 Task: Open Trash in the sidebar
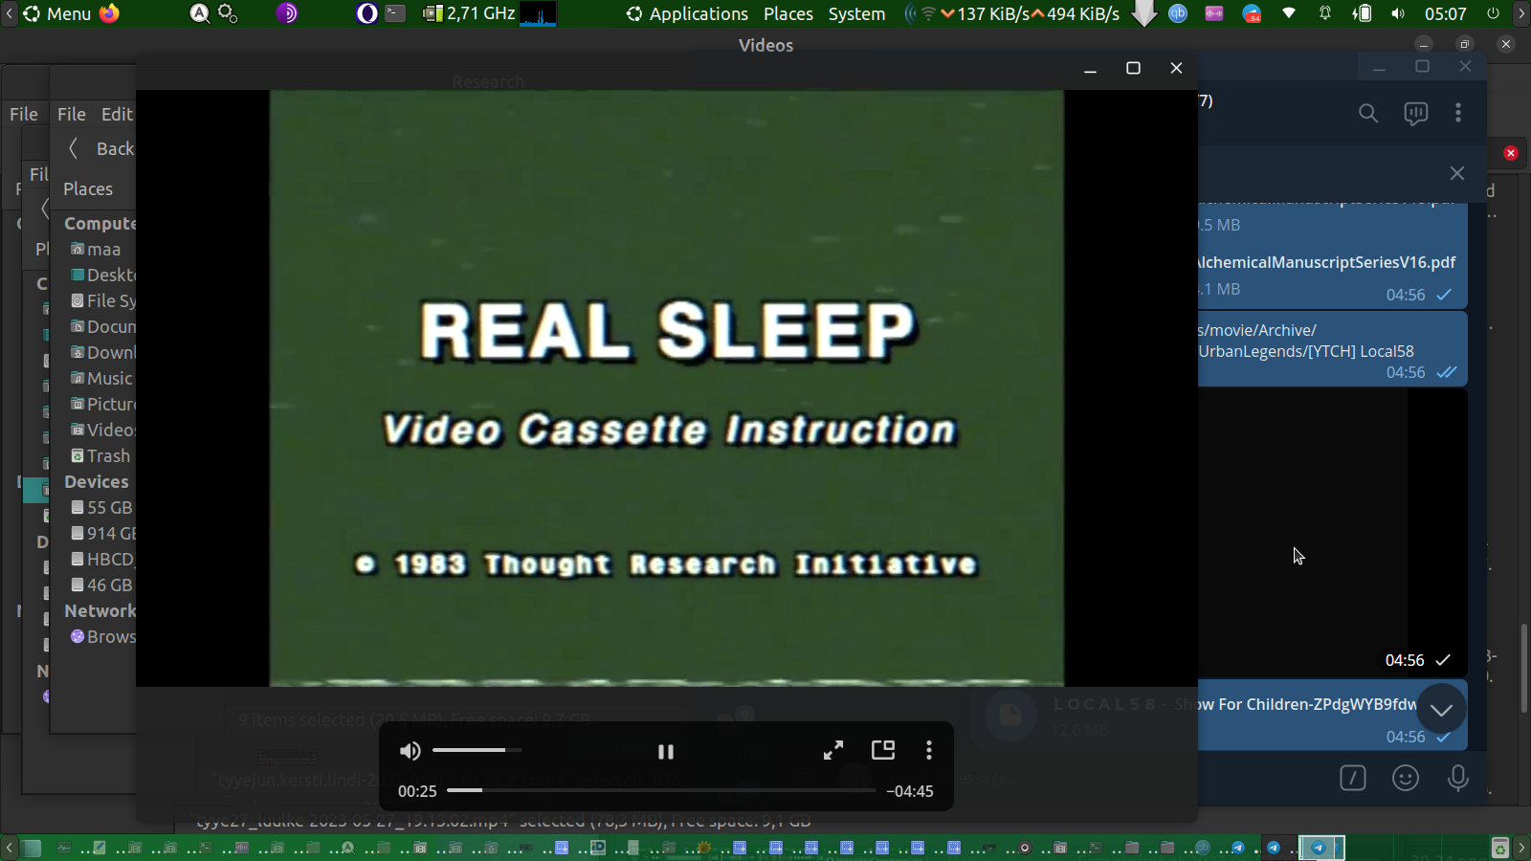[x=100, y=455]
